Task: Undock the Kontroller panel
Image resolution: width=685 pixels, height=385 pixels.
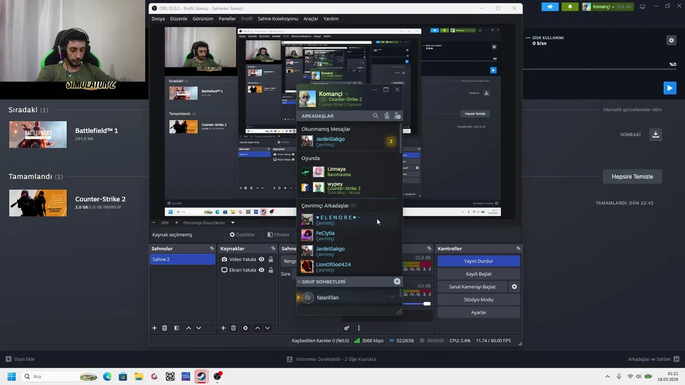Action: coord(518,249)
